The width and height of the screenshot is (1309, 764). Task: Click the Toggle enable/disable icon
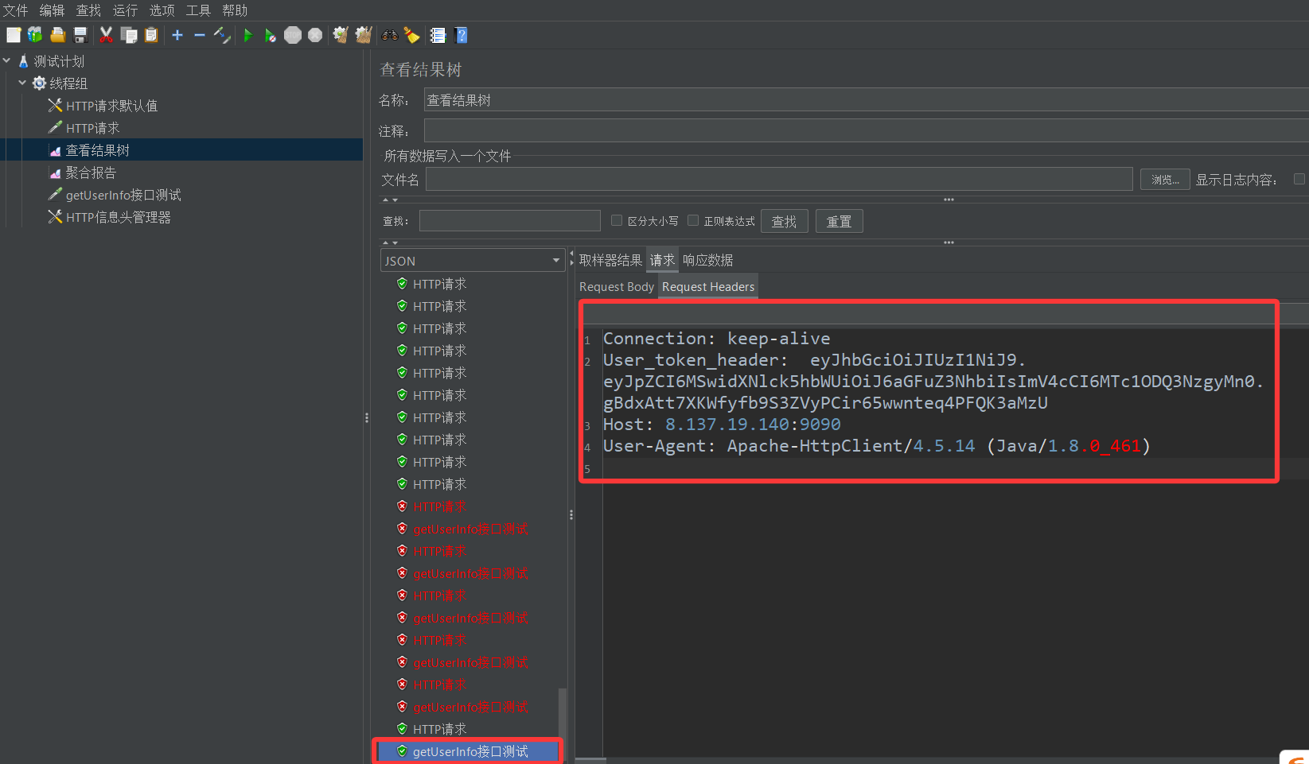tap(222, 35)
